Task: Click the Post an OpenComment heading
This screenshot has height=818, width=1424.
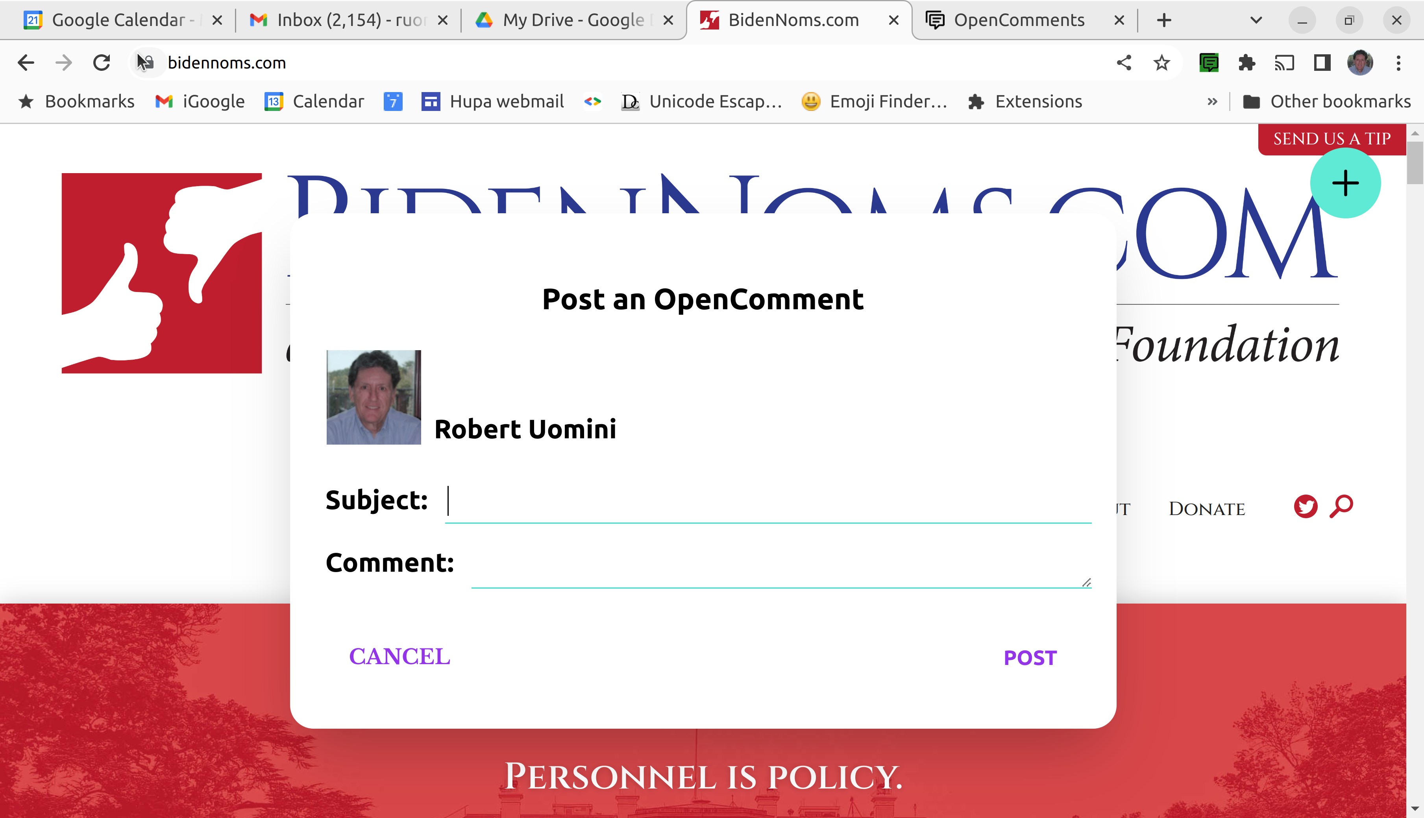Action: coord(703,299)
